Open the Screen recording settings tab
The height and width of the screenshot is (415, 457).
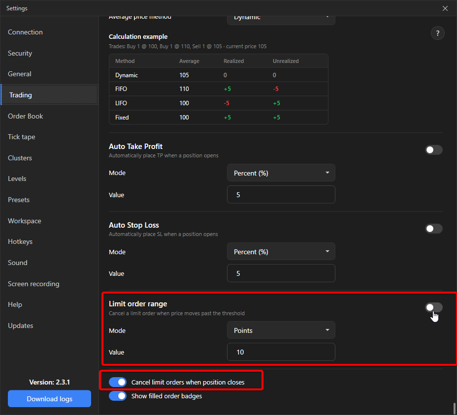(x=50, y=284)
